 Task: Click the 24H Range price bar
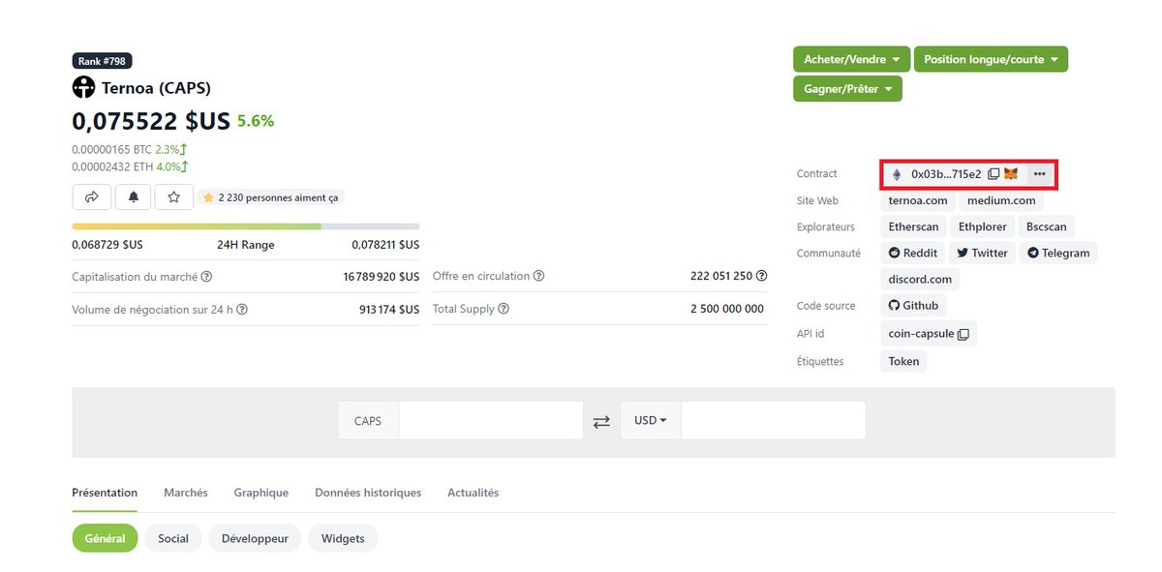(246, 226)
